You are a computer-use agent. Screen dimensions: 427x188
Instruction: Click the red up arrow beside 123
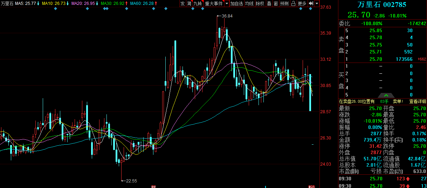point(408,179)
